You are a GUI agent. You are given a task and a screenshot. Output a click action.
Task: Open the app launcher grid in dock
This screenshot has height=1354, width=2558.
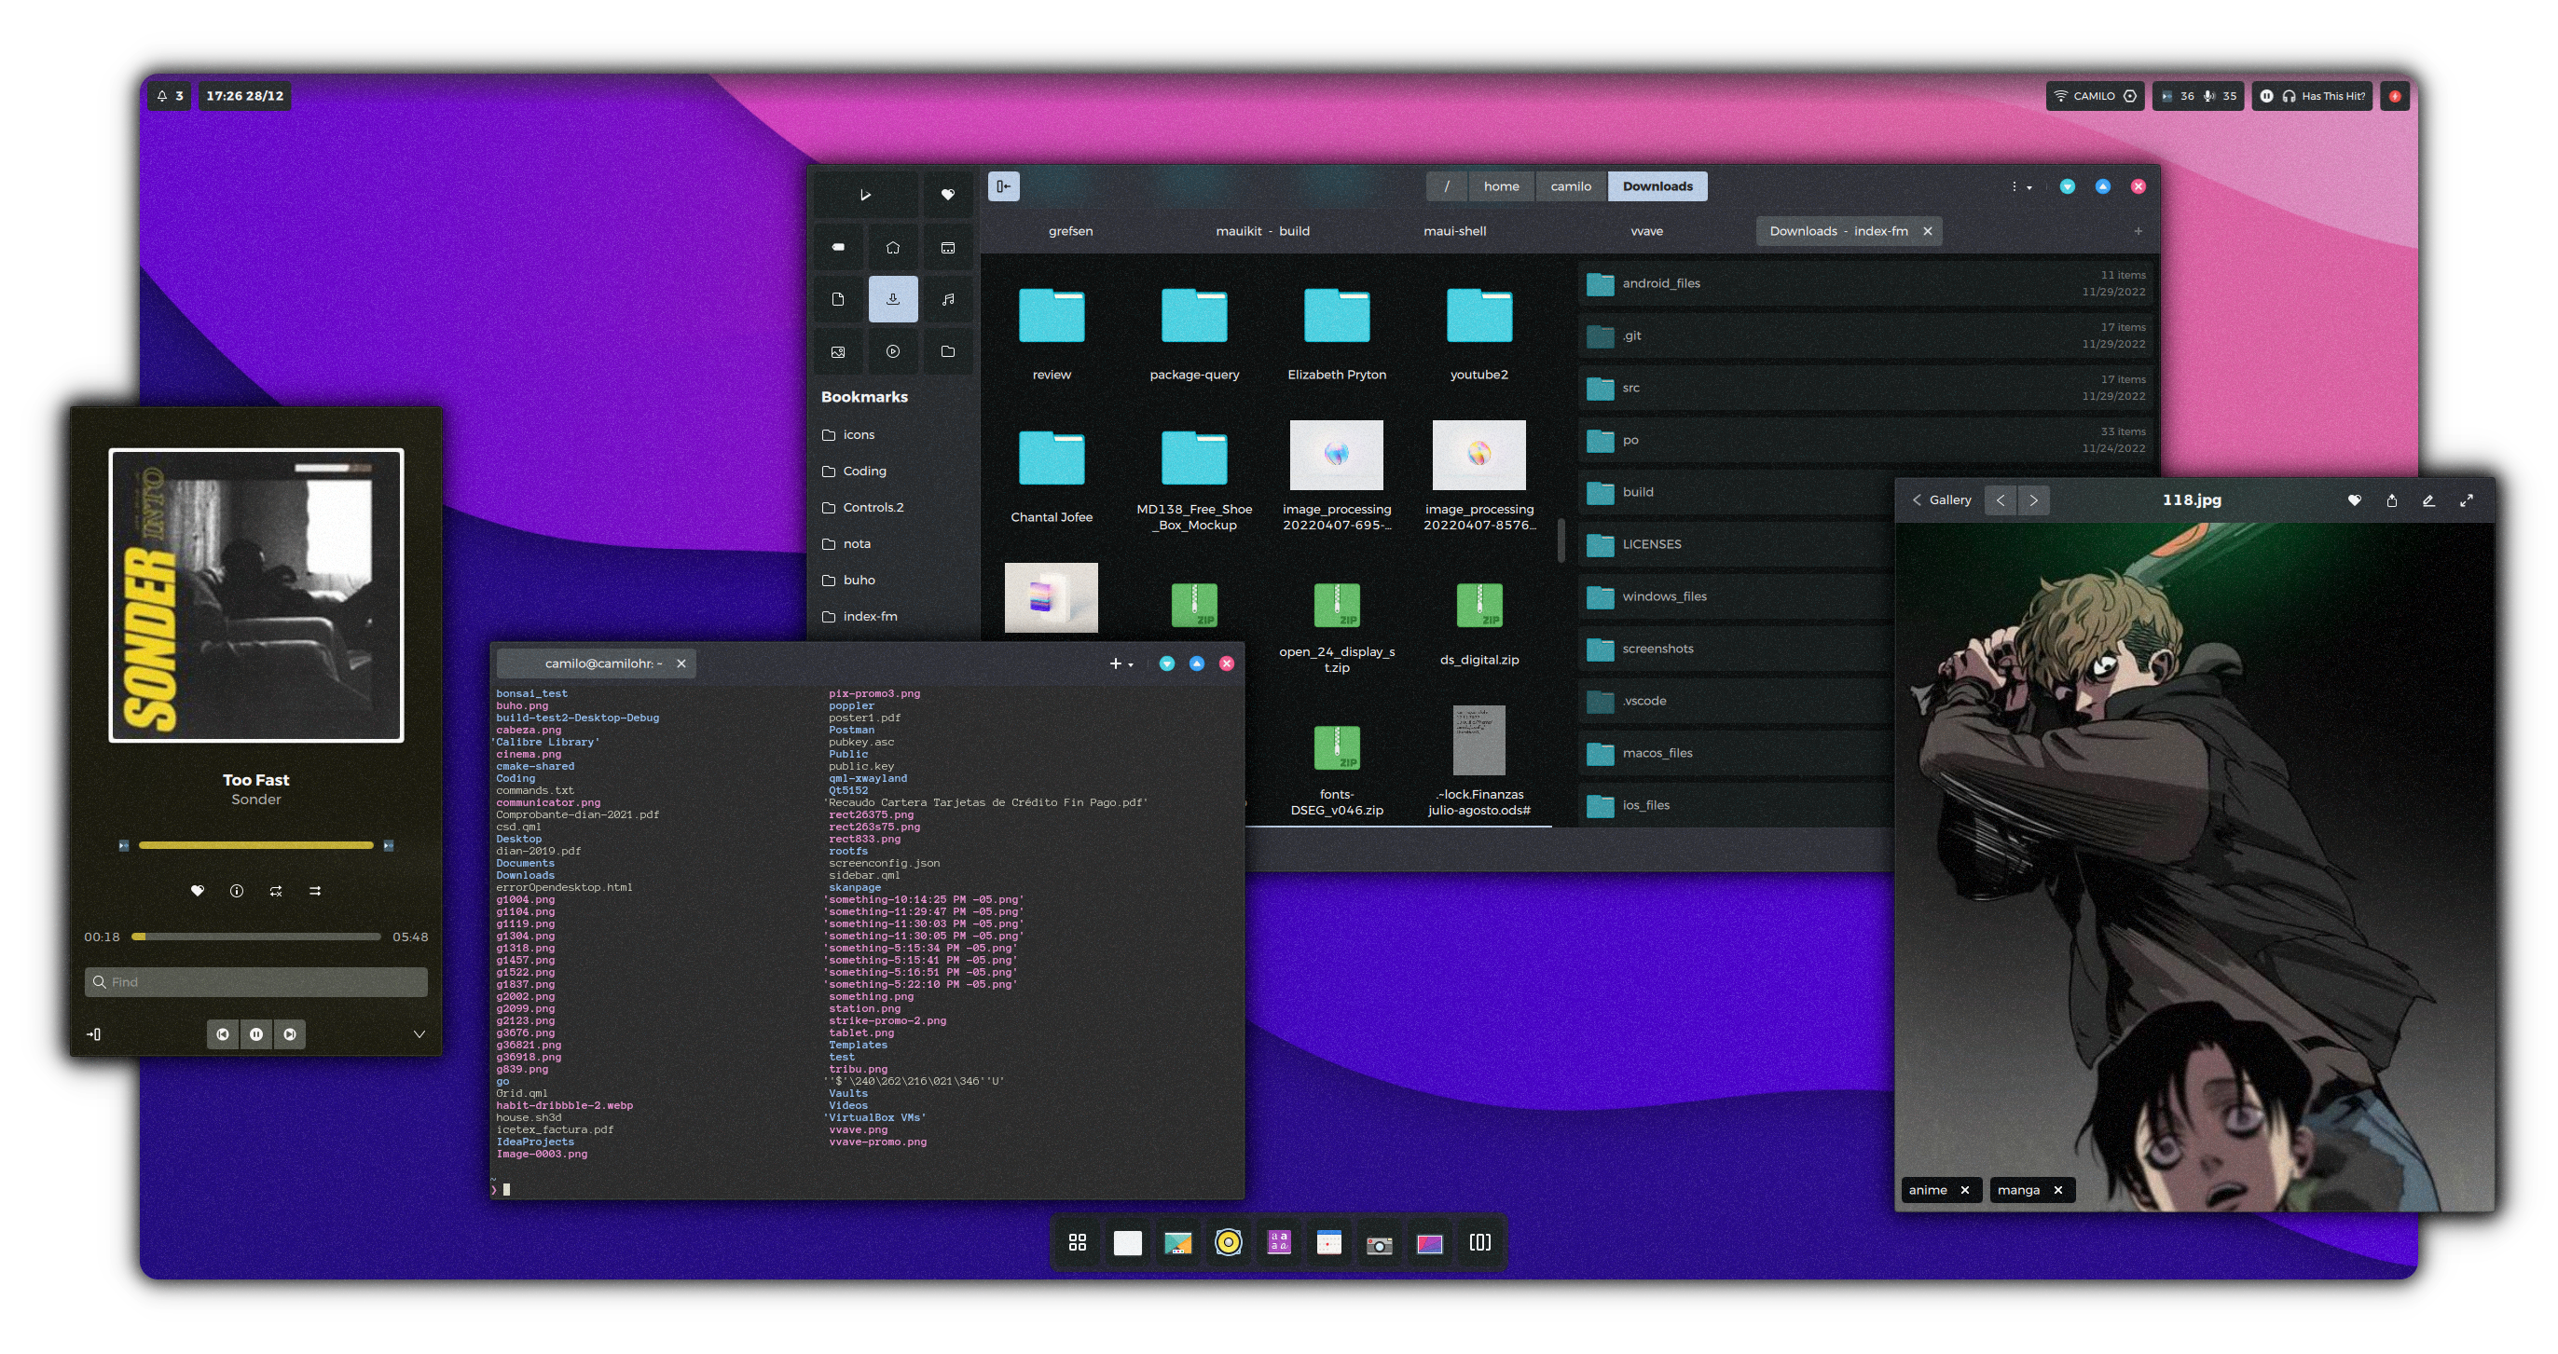point(1078,1243)
